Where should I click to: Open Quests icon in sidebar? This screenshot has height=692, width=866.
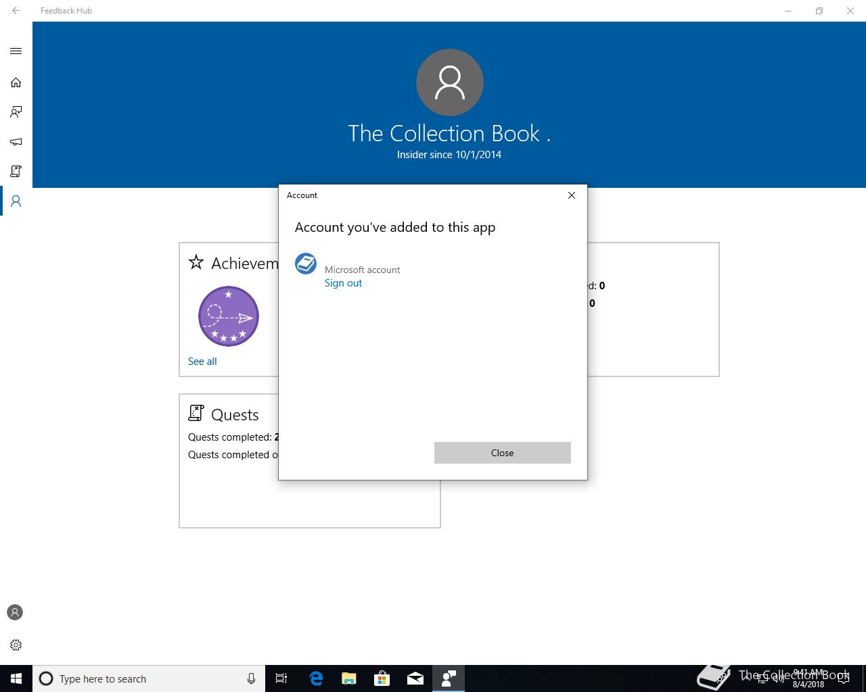point(16,172)
